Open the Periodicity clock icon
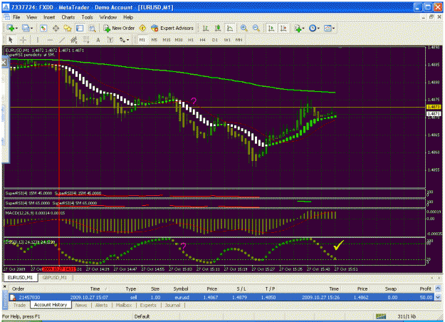The width and height of the screenshot is (445, 322). [313, 28]
